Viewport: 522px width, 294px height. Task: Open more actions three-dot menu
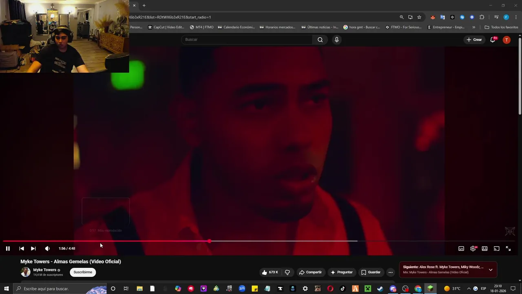[390, 272]
